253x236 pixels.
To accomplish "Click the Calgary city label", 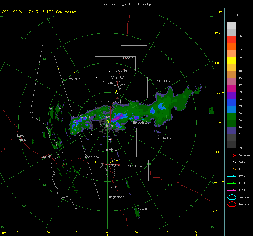I will tap(110, 165).
